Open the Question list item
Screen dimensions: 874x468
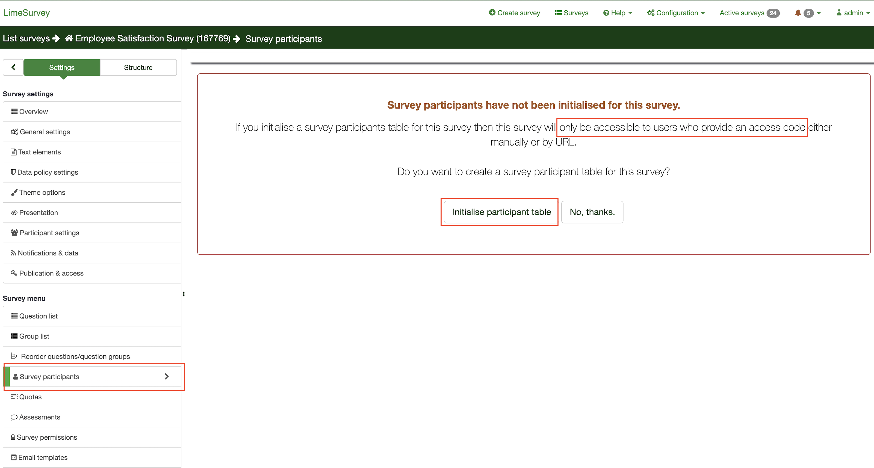coord(92,316)
